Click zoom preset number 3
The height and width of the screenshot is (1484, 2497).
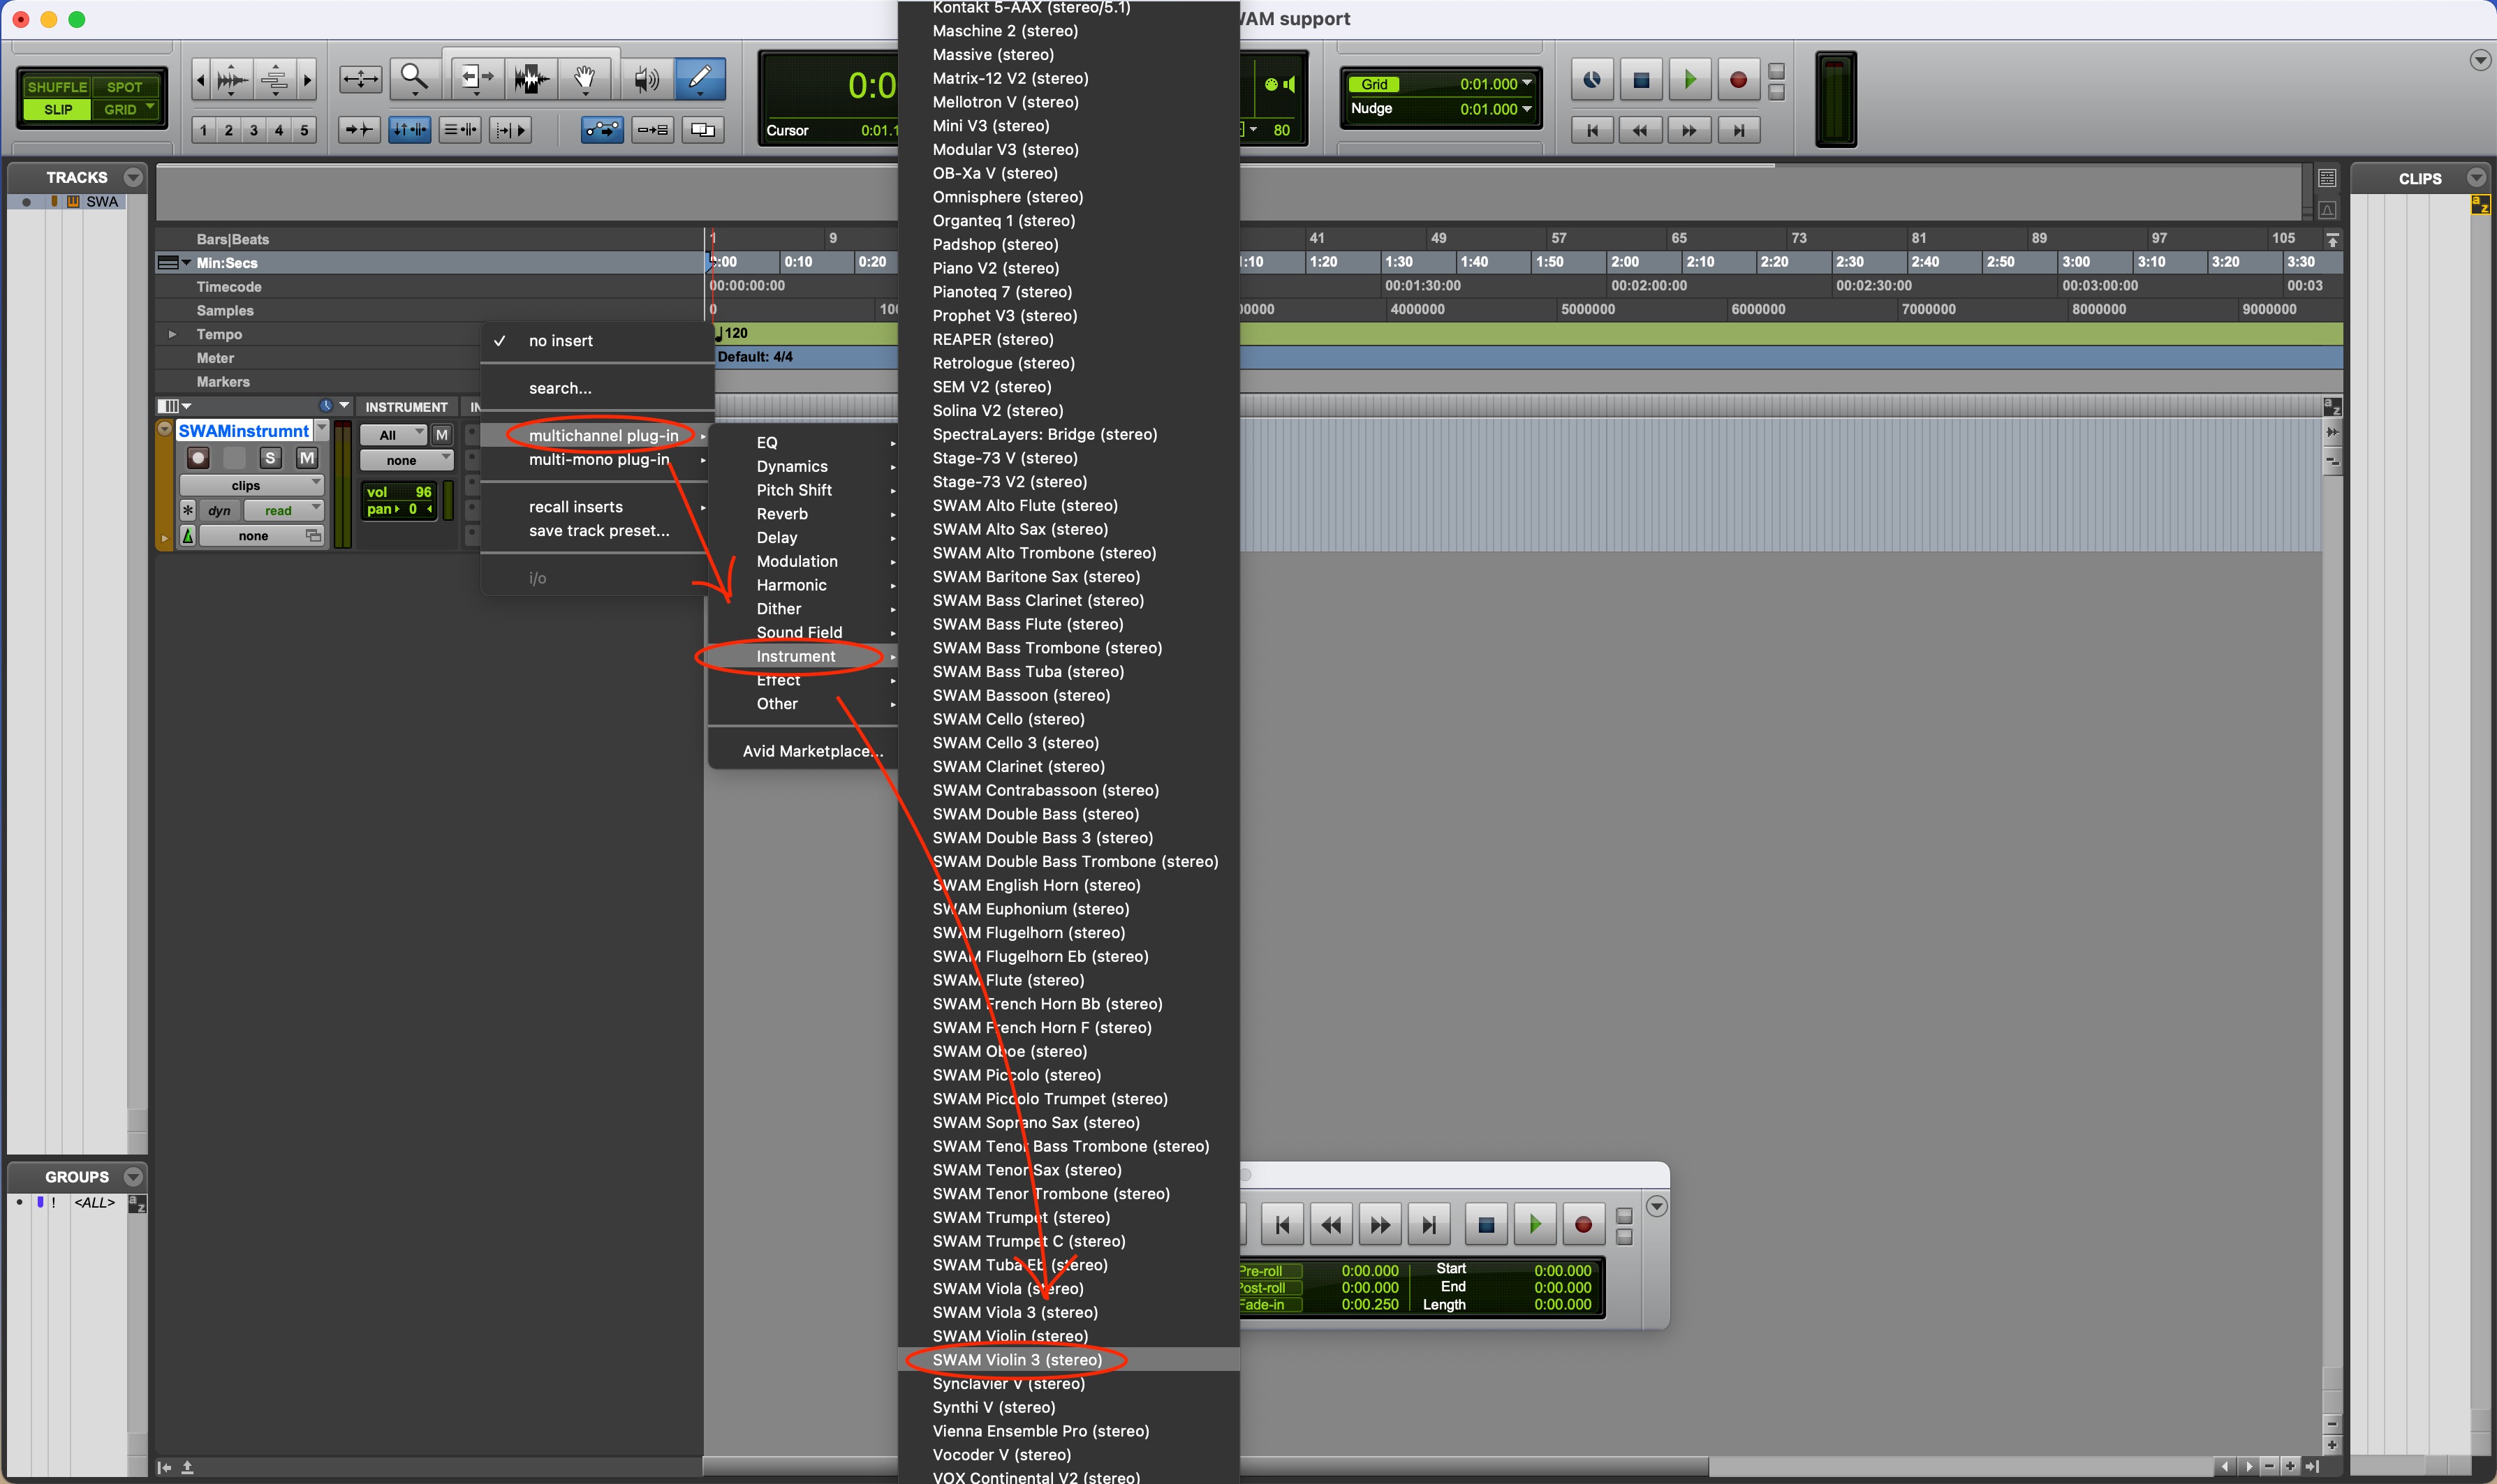click(x=254, y=130)
